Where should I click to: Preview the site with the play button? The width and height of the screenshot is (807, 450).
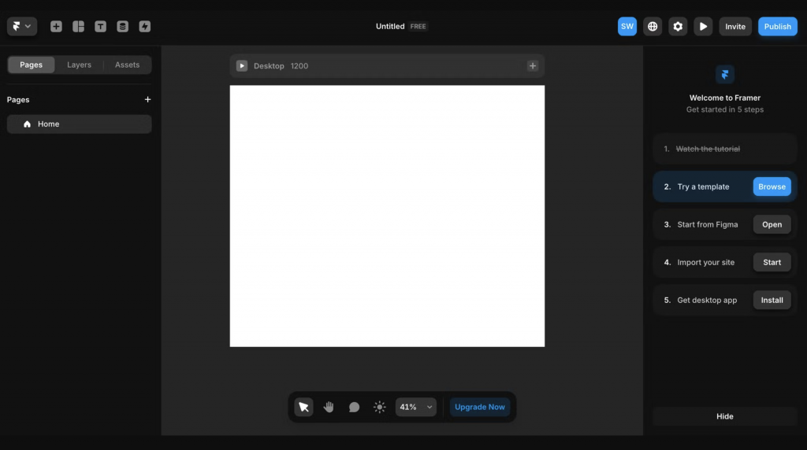tap(702, 26)
